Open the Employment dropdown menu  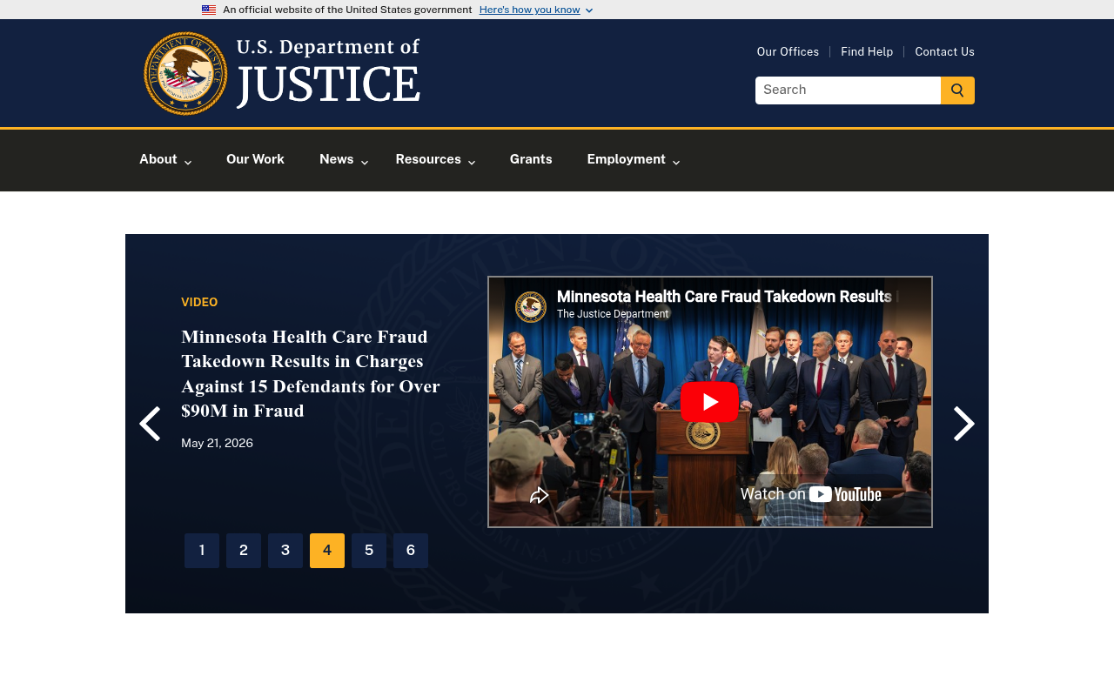coord(634,159)
